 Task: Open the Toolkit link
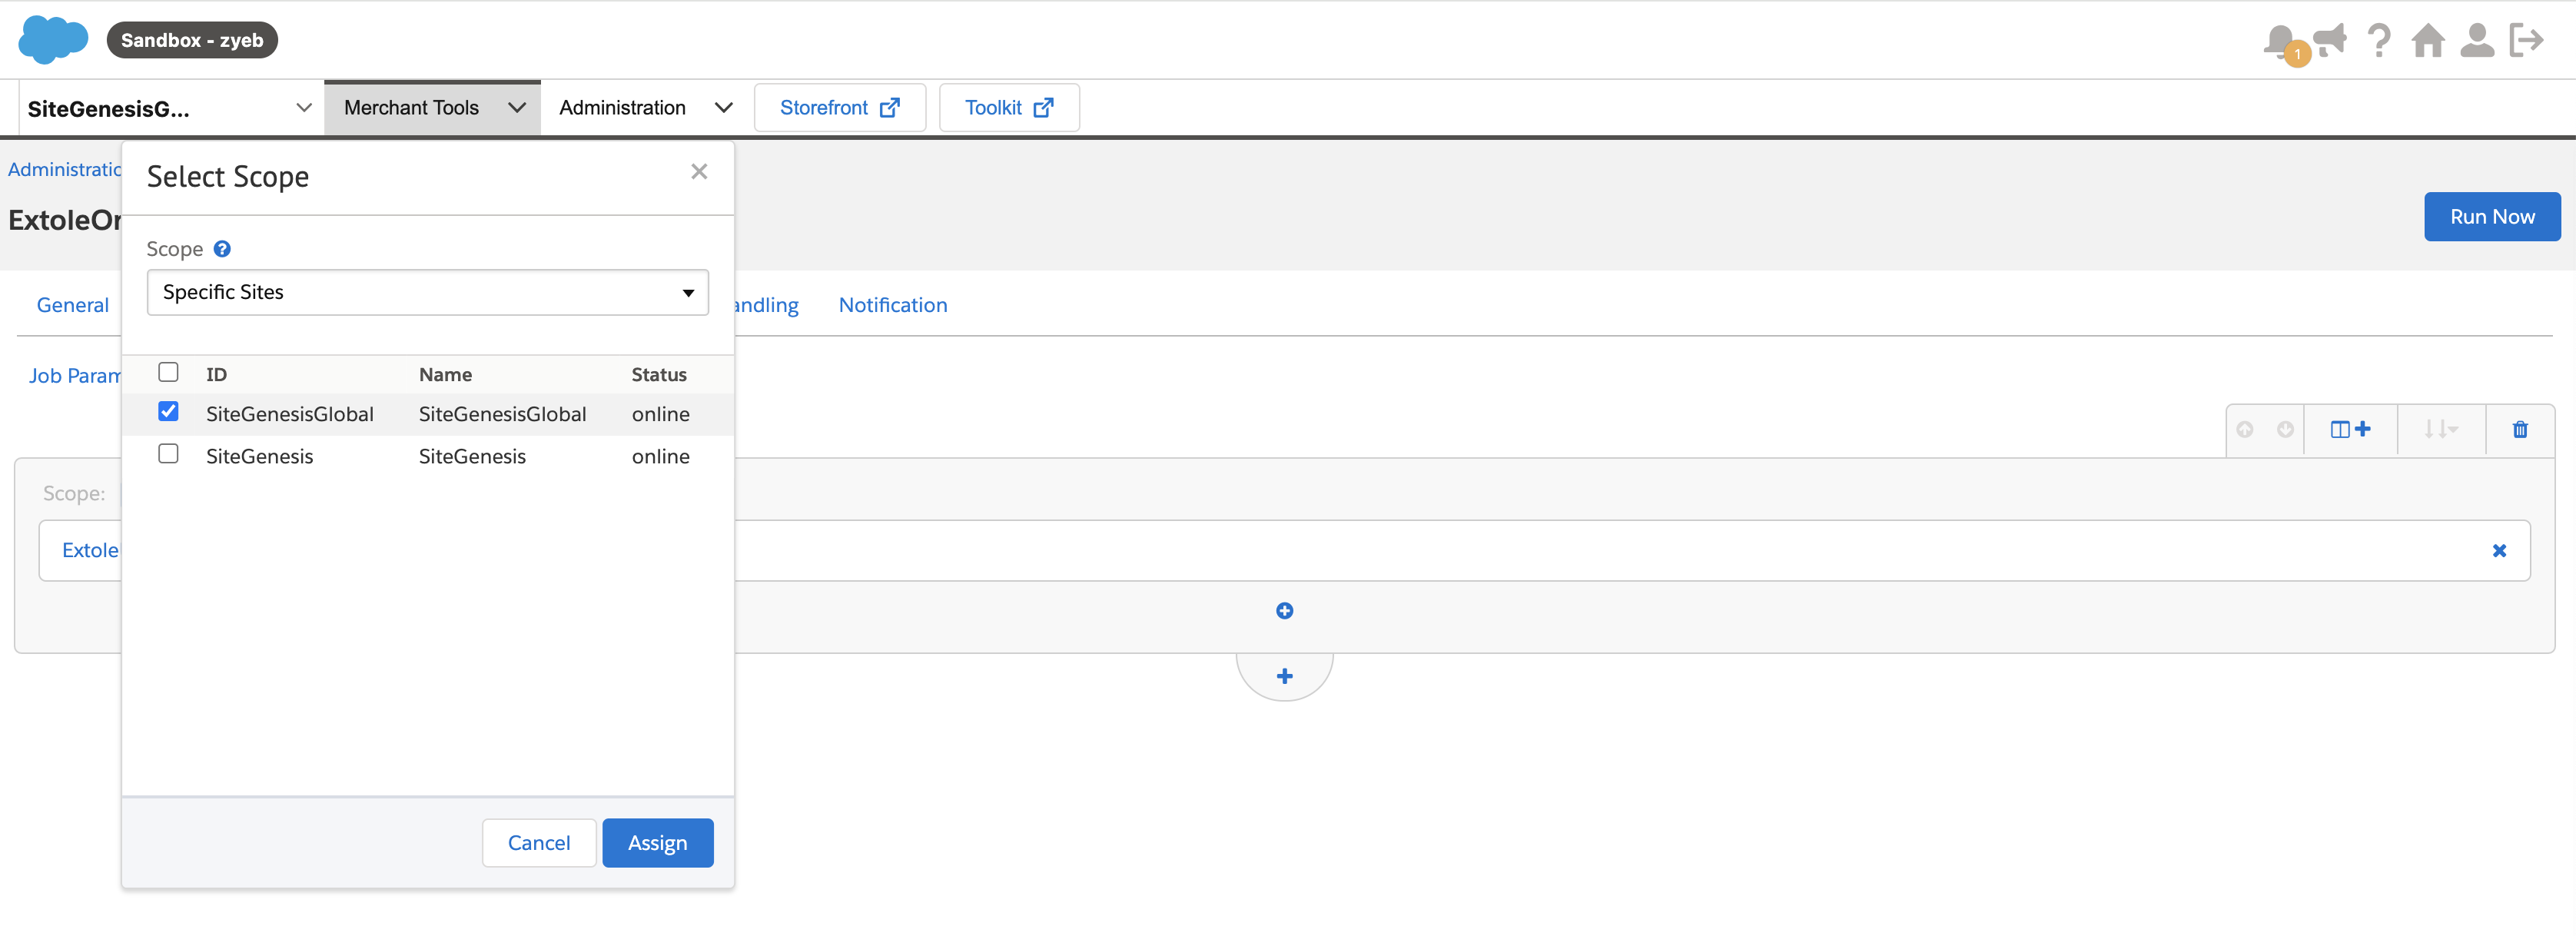tap(1009, 108)
